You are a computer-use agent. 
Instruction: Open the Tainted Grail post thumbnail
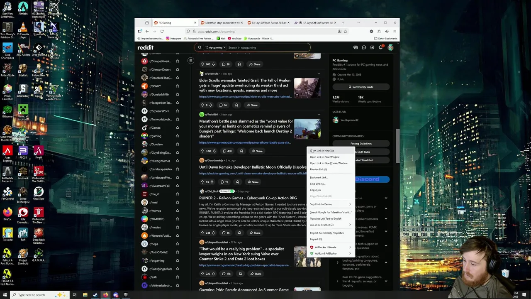tap(307, 87)
